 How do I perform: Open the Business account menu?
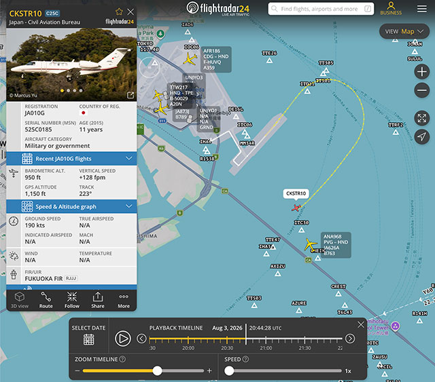(391, 8)
